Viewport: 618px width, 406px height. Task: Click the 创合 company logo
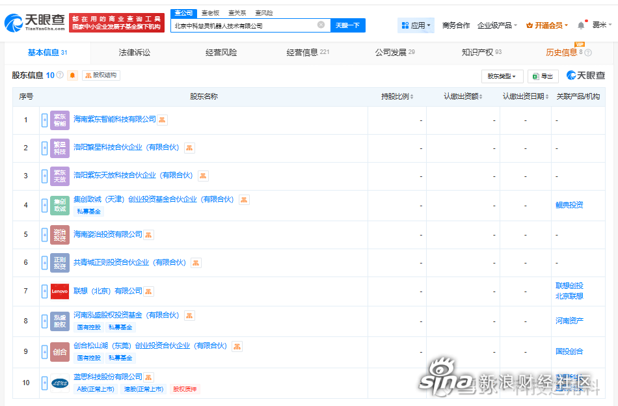pyautogui.click(x=60, y=352)
